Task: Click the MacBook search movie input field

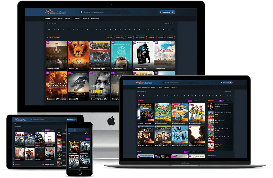Action: [180, 83]
